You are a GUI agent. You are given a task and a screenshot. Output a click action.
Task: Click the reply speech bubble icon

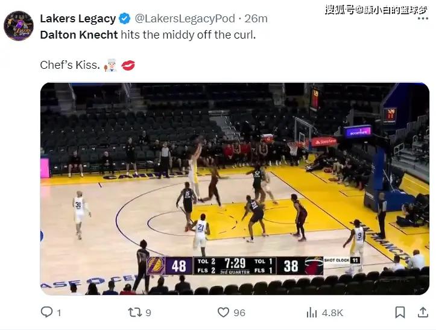pos(46,312)
